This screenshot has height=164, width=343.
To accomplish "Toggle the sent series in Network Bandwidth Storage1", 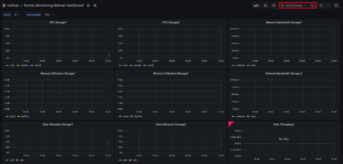I will [x=252, y=65].
